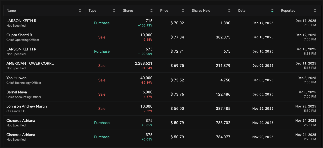Click the Price column sort icon
The image size is (323, 148).
tap(183, 11)
